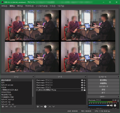Select the テスト動画フェード有り scene
This screenshot has height=113, width=120.
(x=16, y=97)
